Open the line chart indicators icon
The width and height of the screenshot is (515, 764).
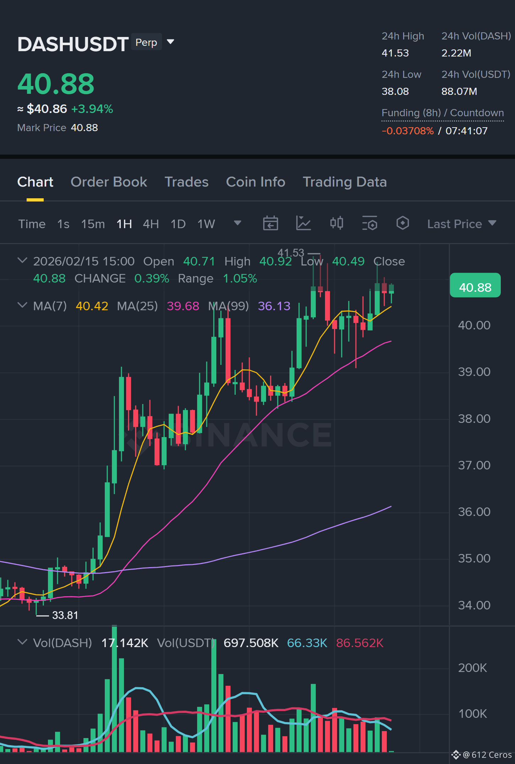click(x=303, y=224)
